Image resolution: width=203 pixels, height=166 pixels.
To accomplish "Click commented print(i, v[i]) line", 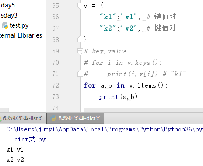I will [x=135, y=74].
